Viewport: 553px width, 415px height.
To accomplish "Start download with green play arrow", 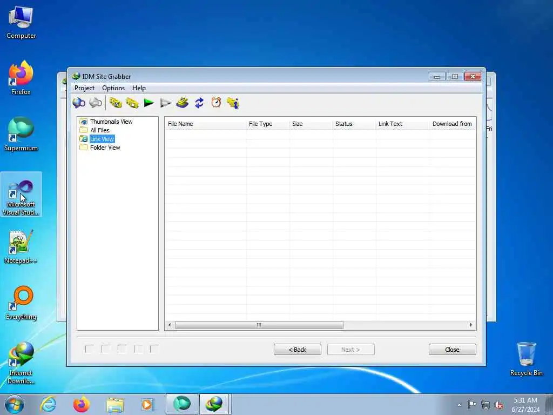I will pyautogui.click(x=149, y=103).
